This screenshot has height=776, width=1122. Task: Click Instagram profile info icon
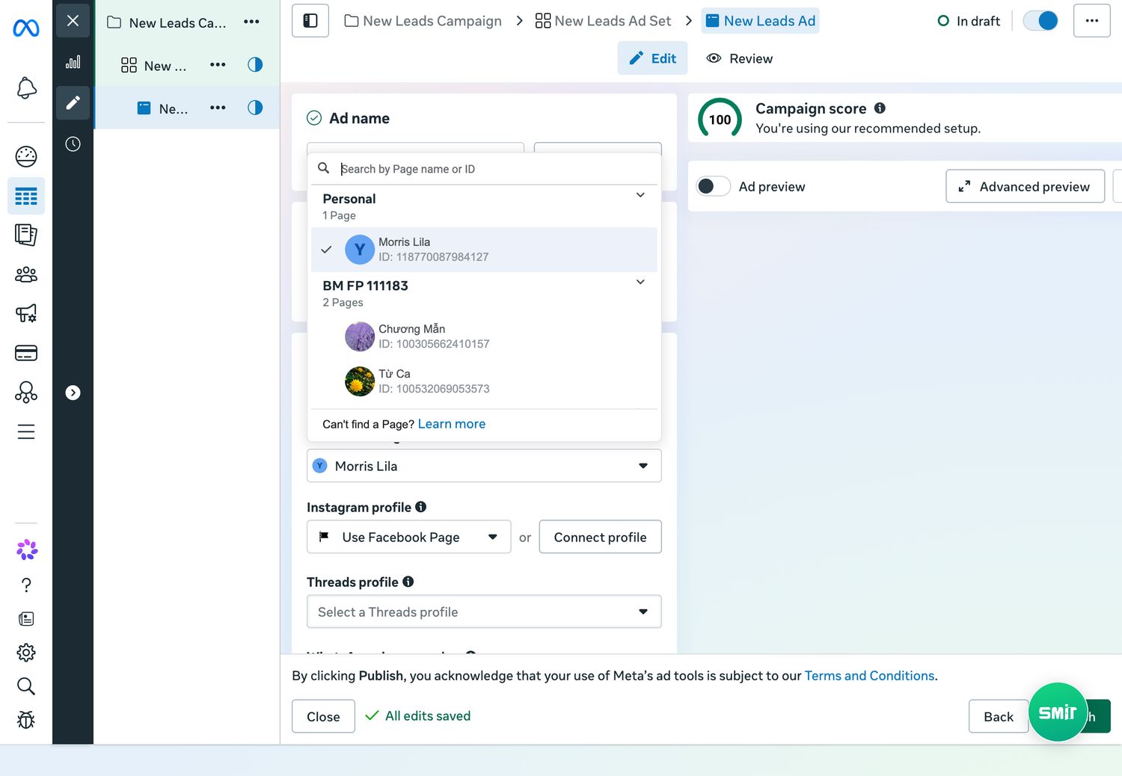(x=421, y=507)
